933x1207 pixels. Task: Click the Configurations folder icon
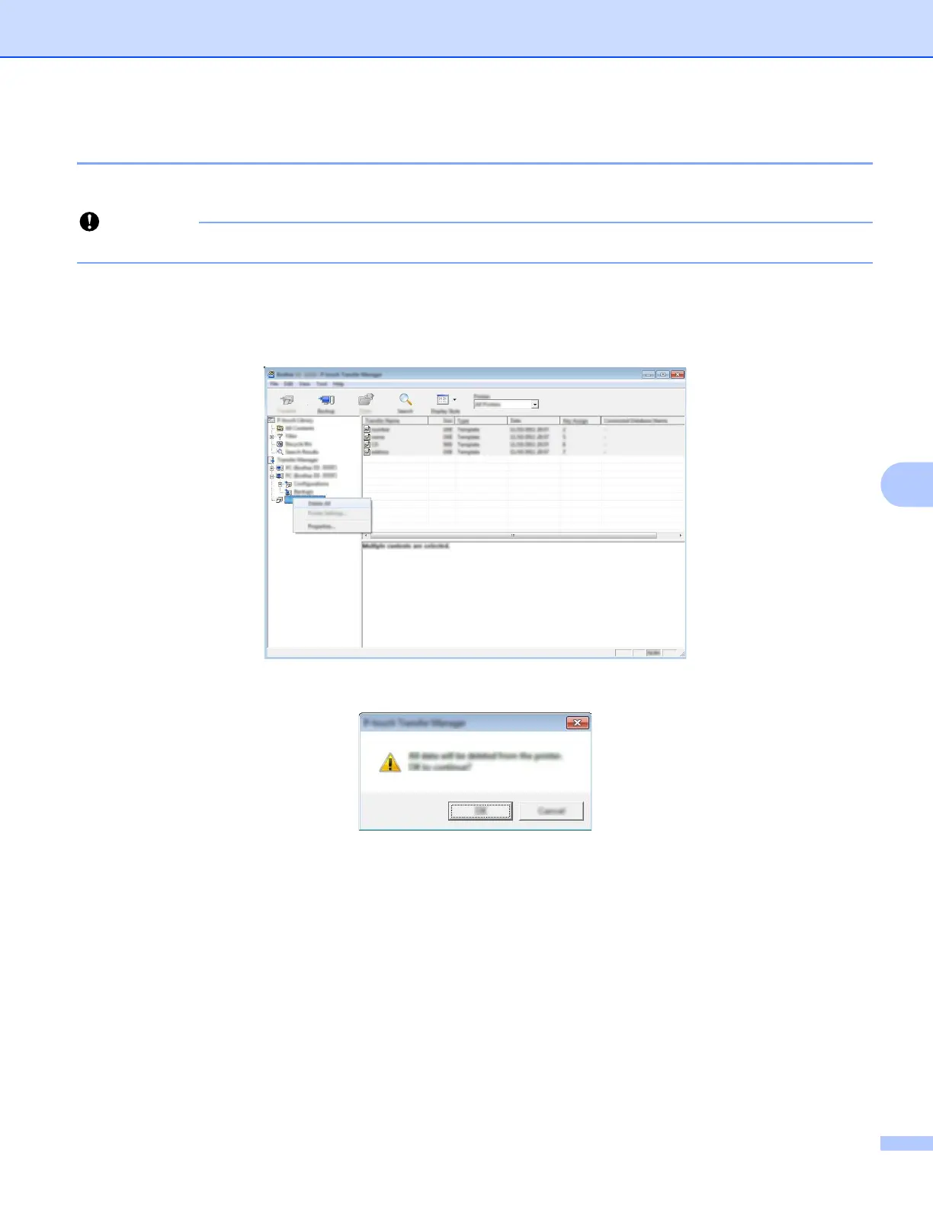(x=288, y=484)
